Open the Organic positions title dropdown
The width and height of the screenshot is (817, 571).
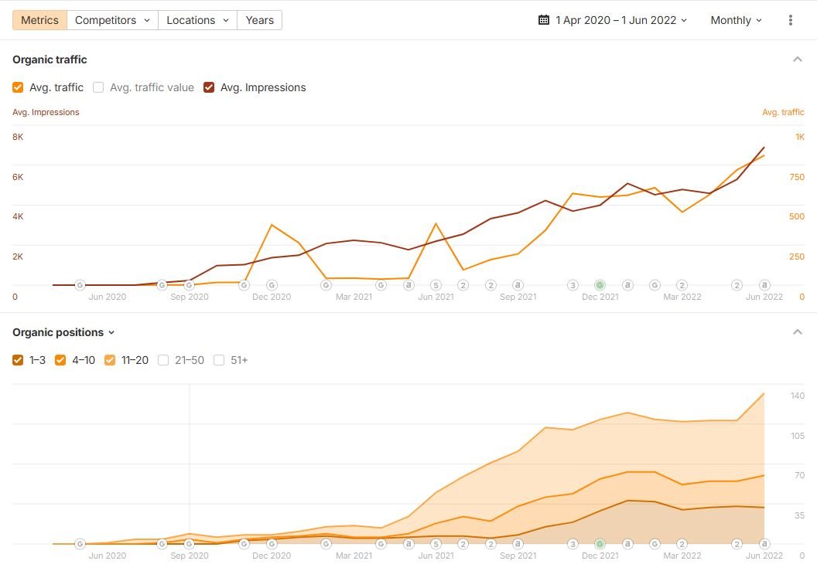pyautogui.click(x=63, y=332)
